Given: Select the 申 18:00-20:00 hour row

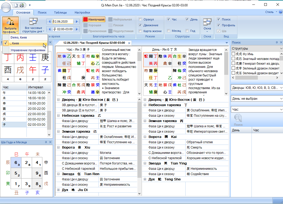Looking at the screenshot, I should tap(24, 103).
